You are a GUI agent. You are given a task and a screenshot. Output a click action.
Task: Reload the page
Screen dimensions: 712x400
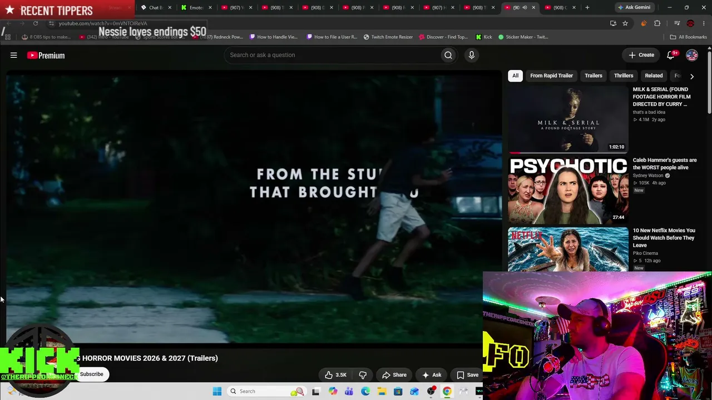click(36, 23)
